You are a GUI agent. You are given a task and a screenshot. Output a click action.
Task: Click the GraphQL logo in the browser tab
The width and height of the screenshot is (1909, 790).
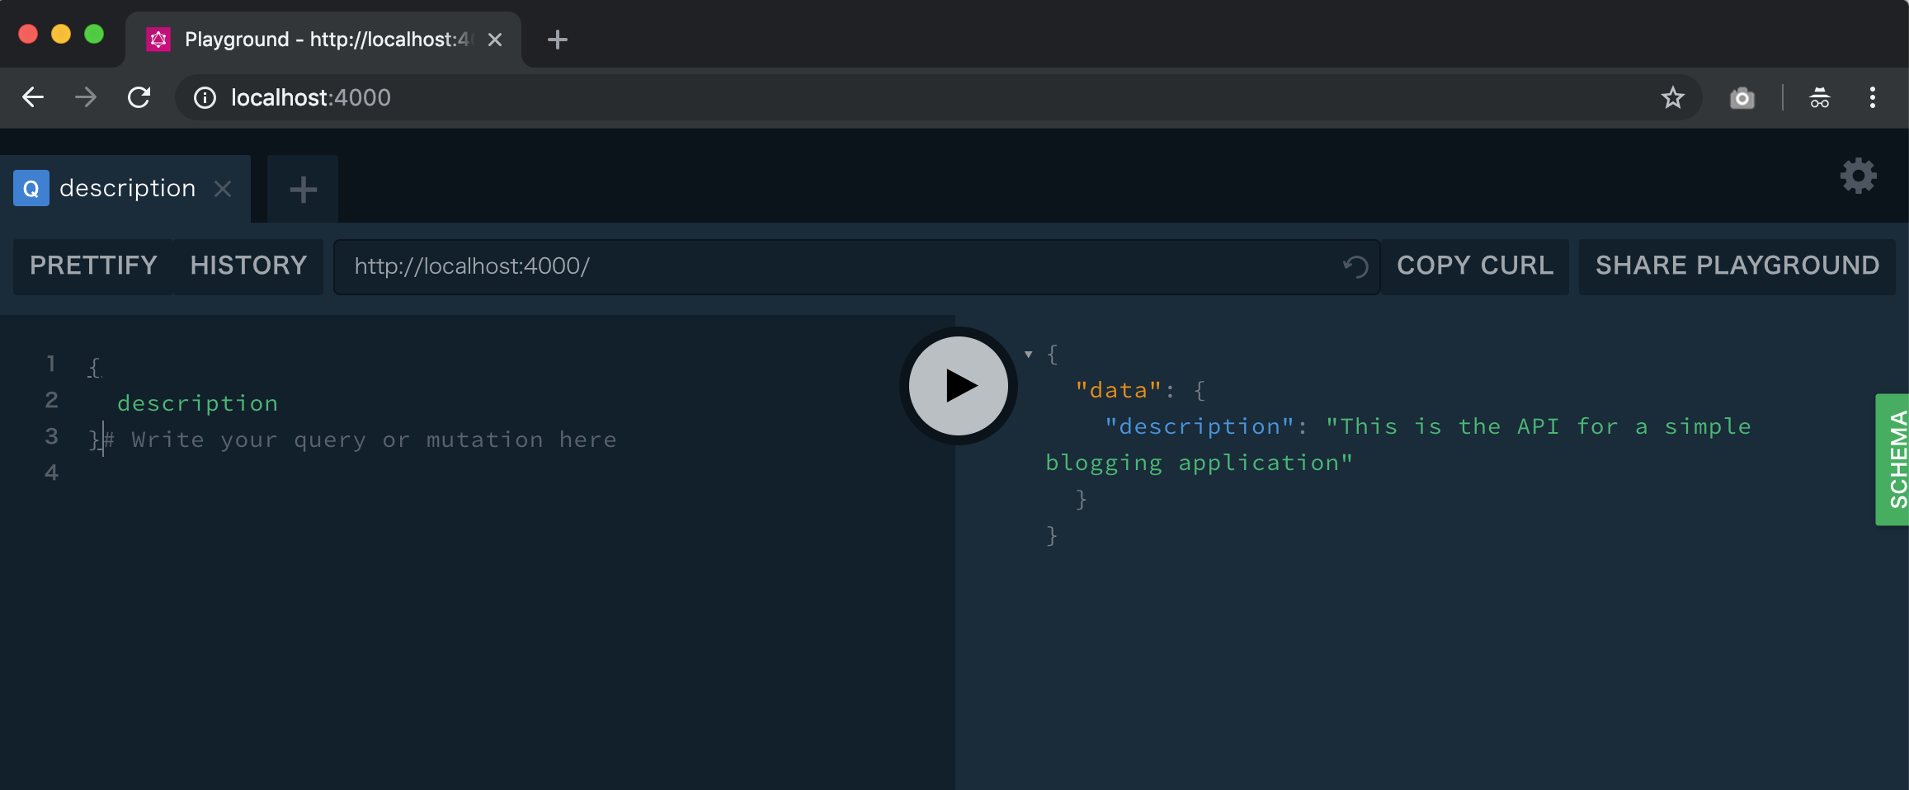click(158, 39)
